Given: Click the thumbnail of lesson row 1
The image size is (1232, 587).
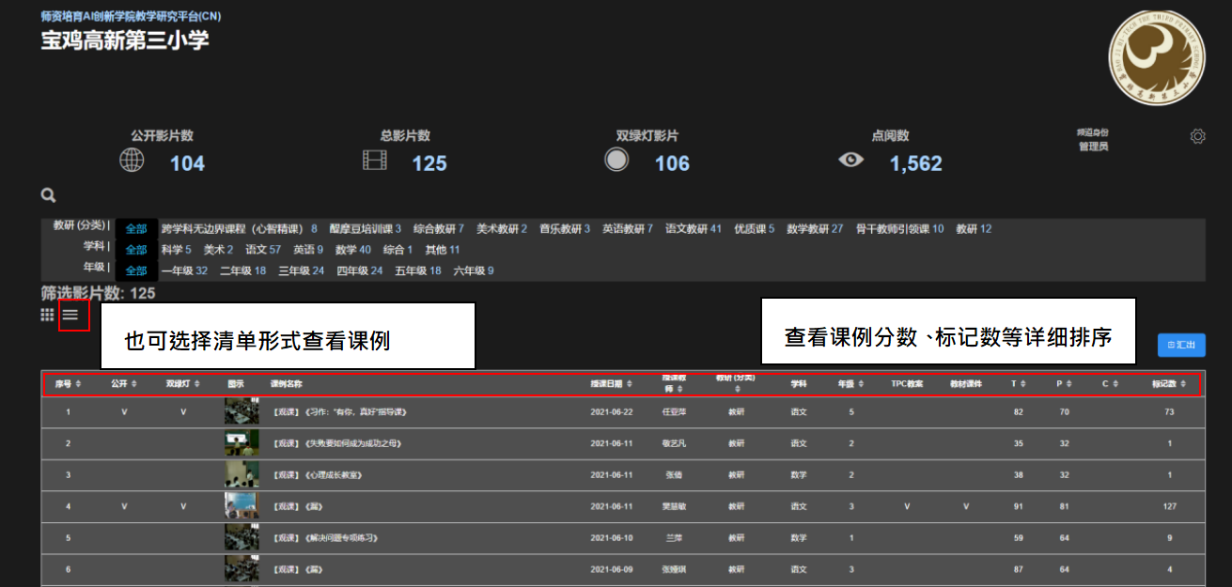Looking at the screenshot, I should point(242,411).
